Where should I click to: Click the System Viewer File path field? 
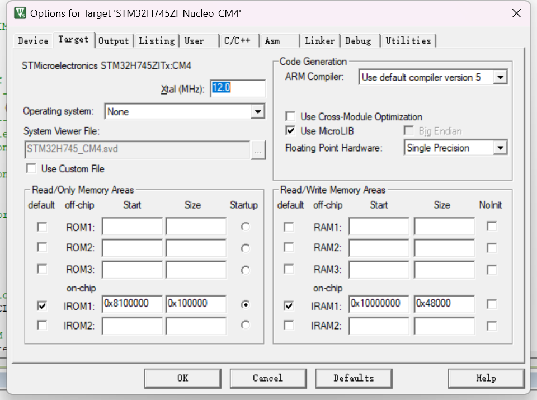coord(138,149)
